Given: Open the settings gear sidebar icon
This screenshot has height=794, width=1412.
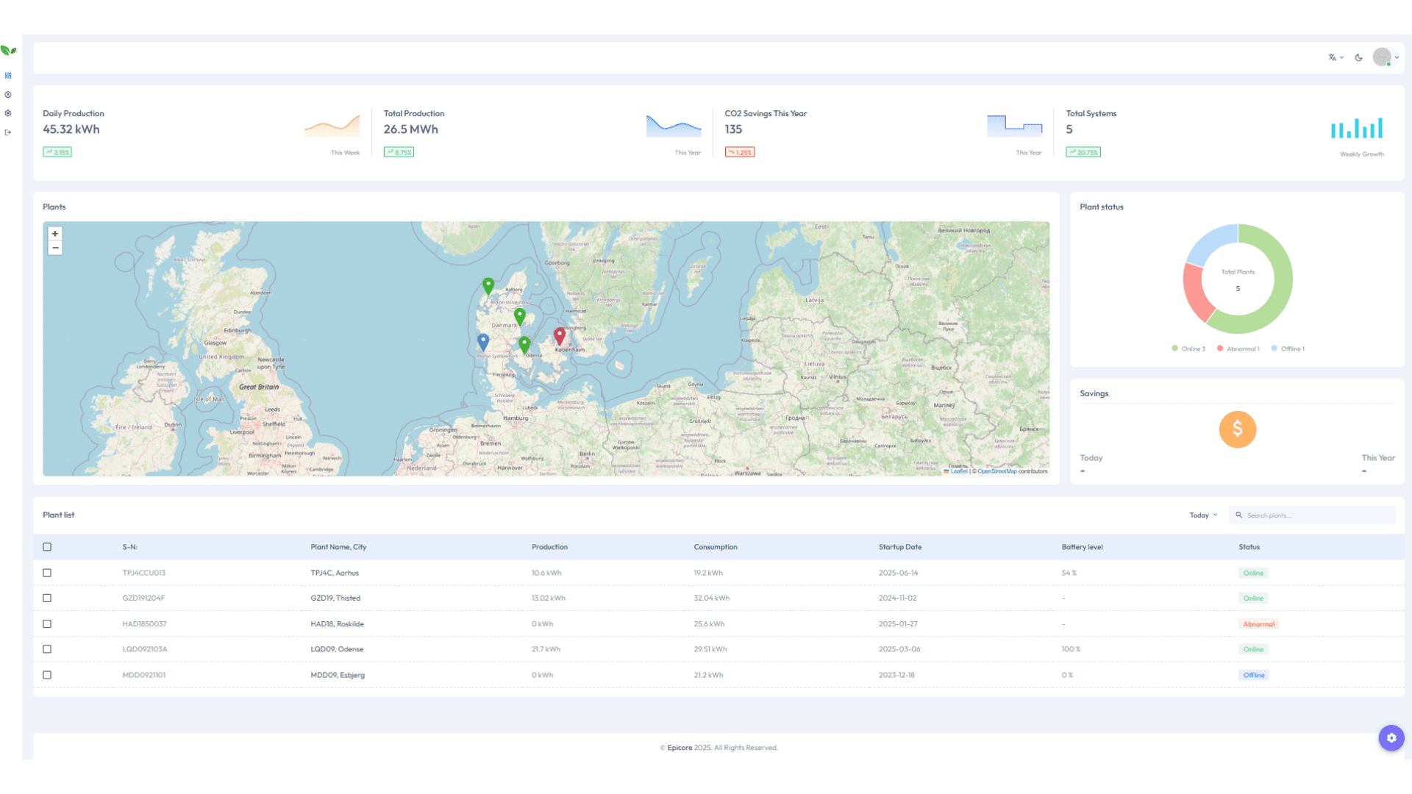Looking at the screenshot, I should (x=8, y=113).
